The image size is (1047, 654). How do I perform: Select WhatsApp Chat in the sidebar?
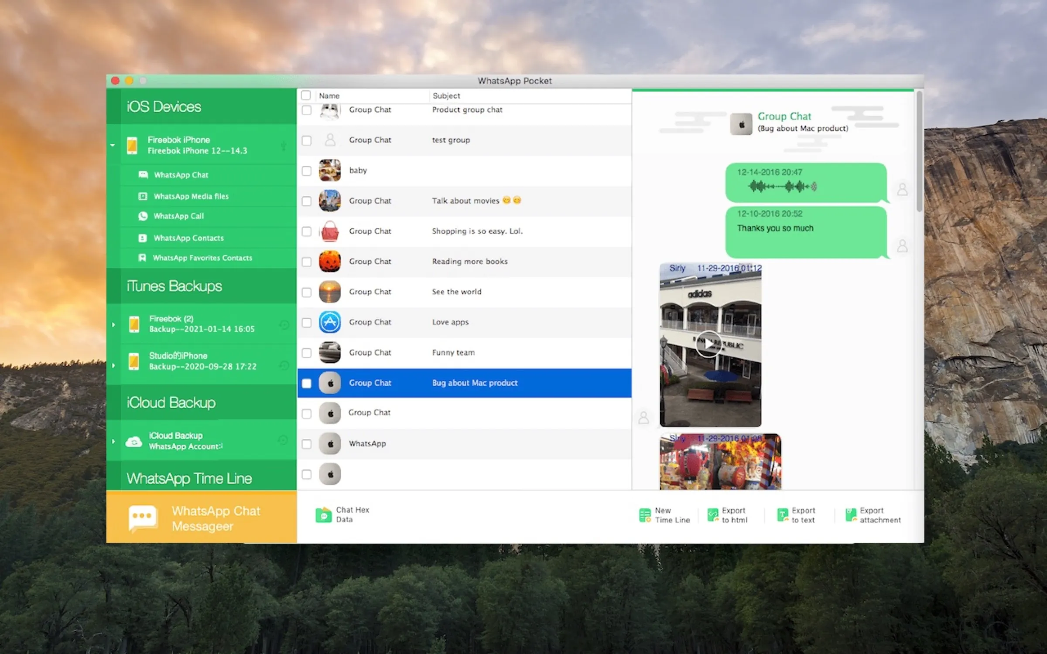click(181, 175)
